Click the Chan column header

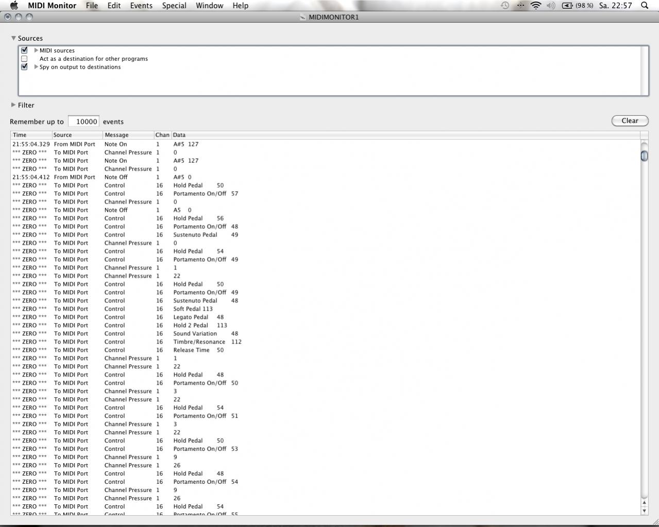tap(162, 135)
